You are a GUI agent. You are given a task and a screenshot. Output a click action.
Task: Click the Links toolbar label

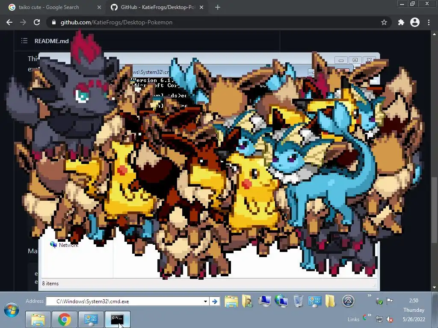353,319
